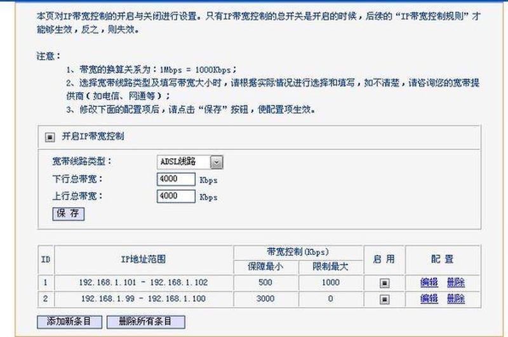Viewport: 508px width, 337px height.
Task: Click the 宽带线路类型 label
Action: [82, 162]
